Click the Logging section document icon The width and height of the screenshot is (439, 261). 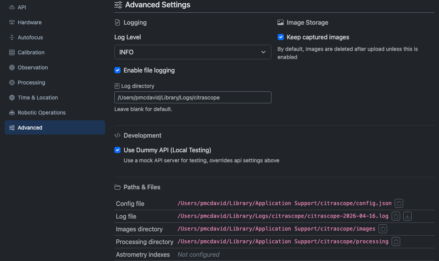coord(117,22)
